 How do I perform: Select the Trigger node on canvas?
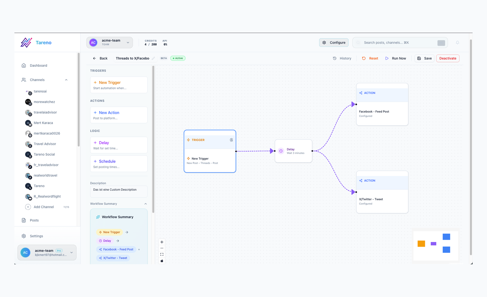(210, 151)
